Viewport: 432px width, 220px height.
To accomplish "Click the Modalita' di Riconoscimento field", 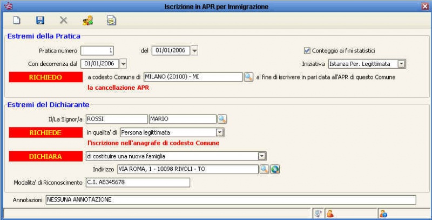I will click(x=138, y=183).
